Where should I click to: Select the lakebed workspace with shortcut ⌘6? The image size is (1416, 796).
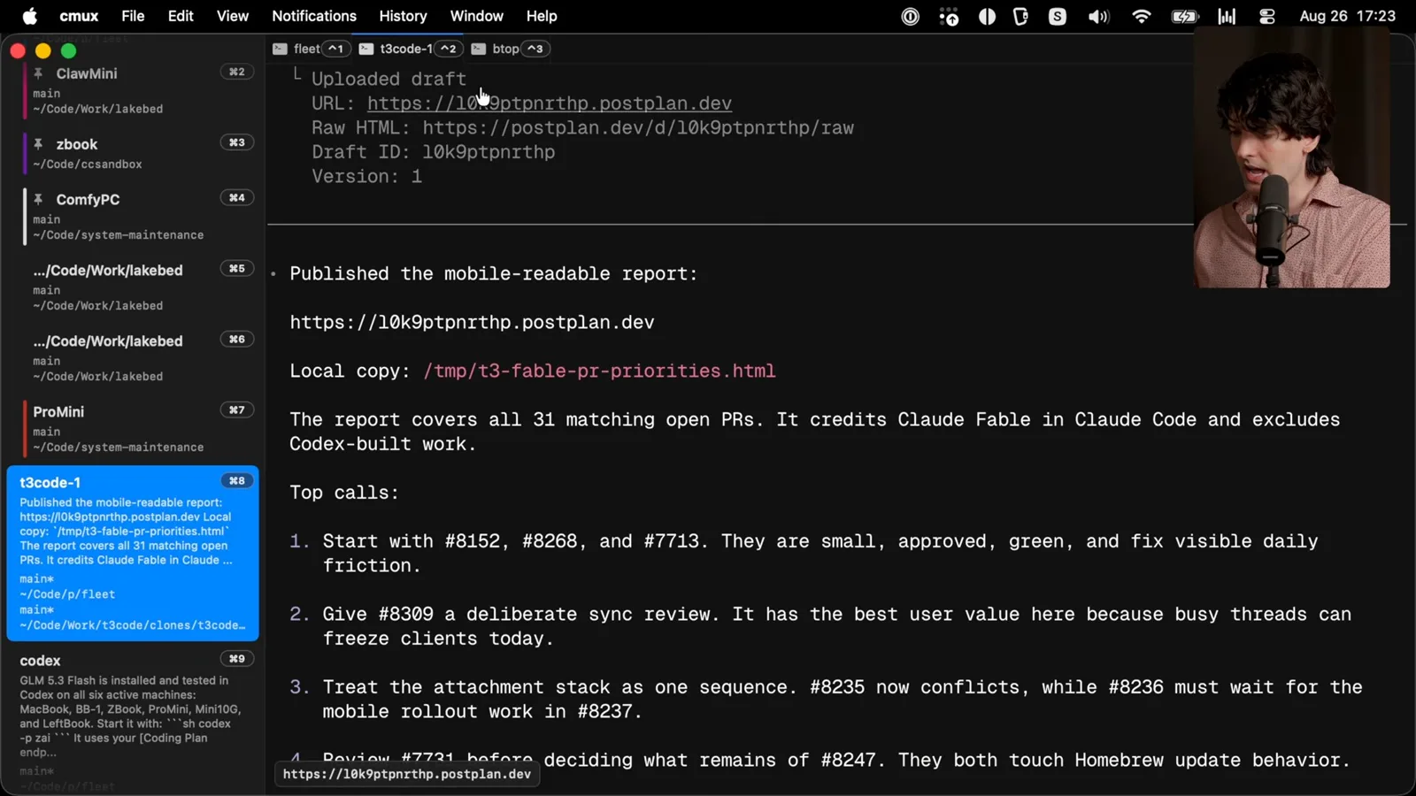pyautogui.click(x=135, y=358)
